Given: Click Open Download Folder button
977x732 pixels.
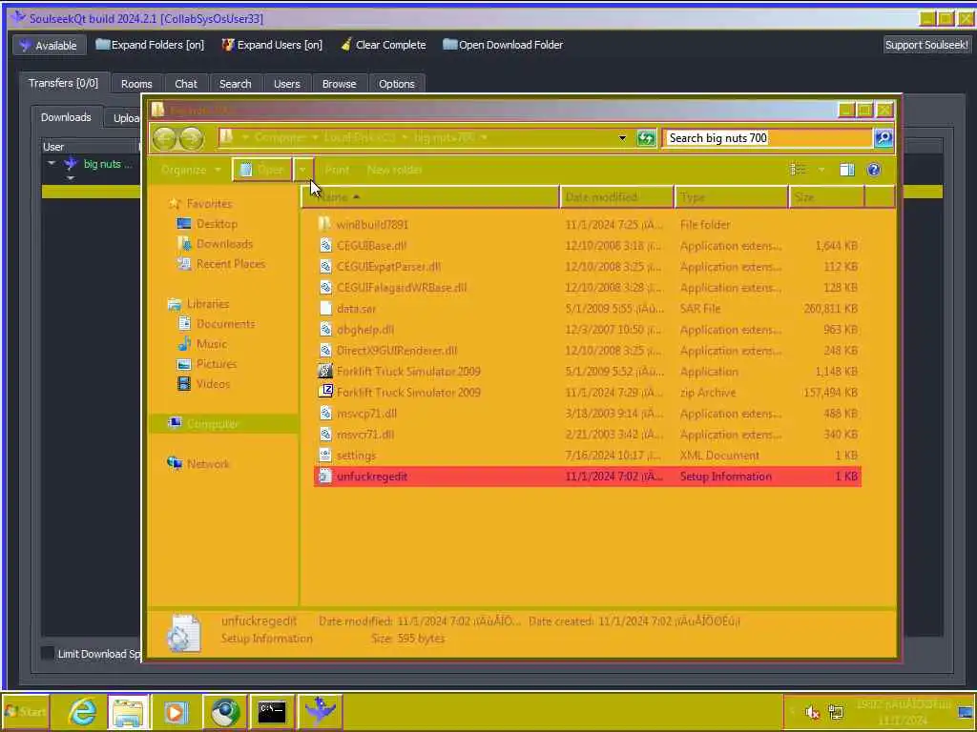Looking at the screenshot, I should click(503, 45).
